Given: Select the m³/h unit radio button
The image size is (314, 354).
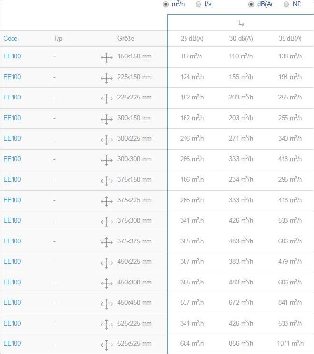Looking at the screenshot, I should click(166, 4).
